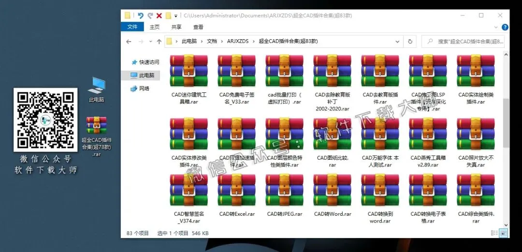The width and height of the screenshot is (522, 252).
Task: Go back with the left arrow
Action: pos(129,42)
